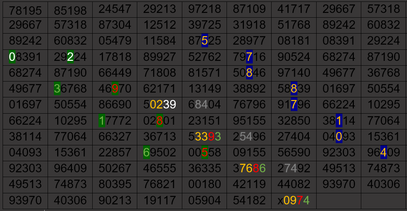This screenshot has width=407, height=211.
Task: Select cell 46970 with red 9
Action: coord(115,89)
